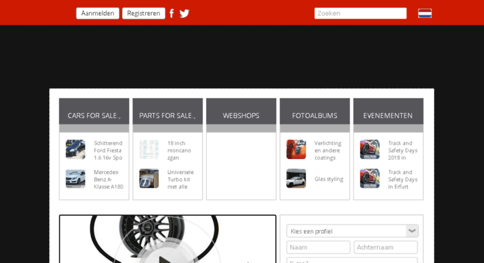The height and width of the screenshot is (263, 484).
Task: Open Ford Fiesta car thumbnail
Action: (75, 149)
